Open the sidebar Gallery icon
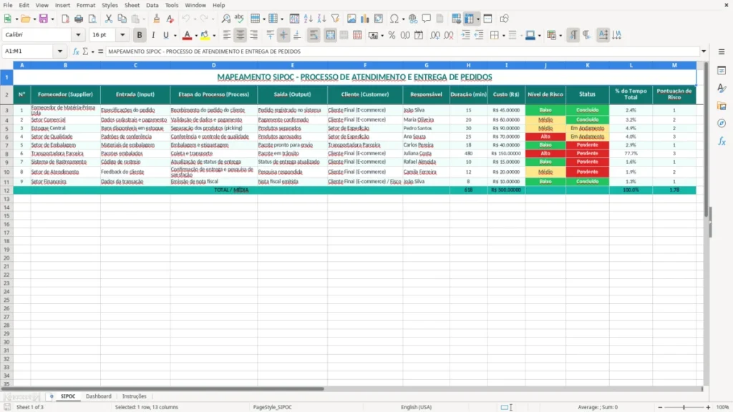The image size is (733, 412). 722,106
